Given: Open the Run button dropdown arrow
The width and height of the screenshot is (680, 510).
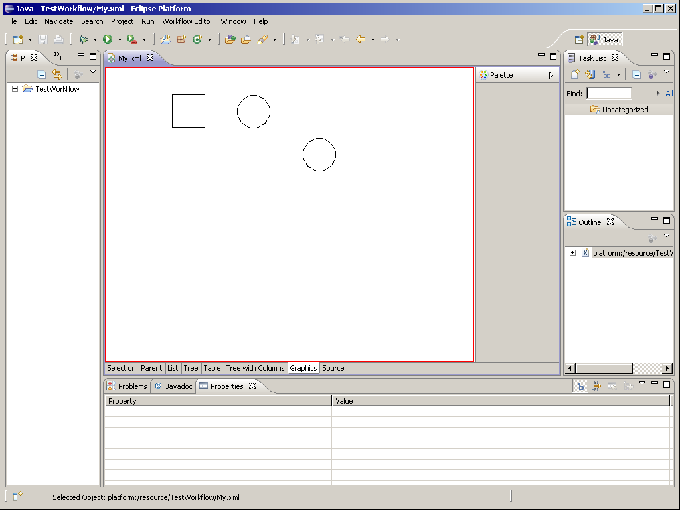Looking at the screenshot, I should (120, 40).
